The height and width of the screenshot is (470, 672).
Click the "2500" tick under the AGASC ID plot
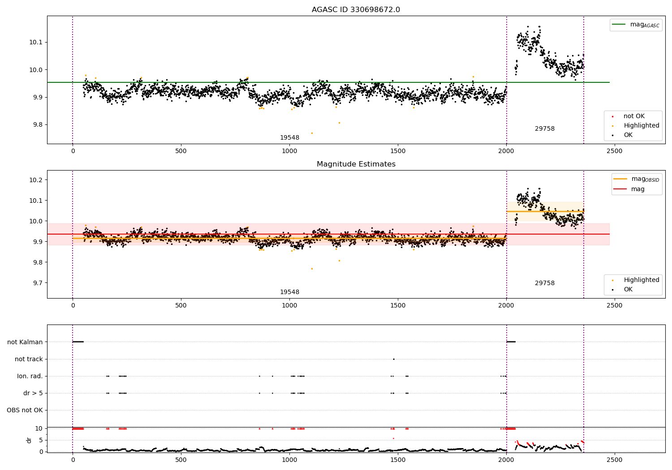pyautogui.click(x=615, y=151)
